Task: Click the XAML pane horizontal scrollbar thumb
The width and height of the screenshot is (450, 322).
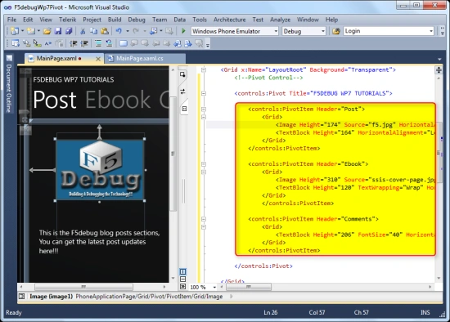Action: pos(249,287)
